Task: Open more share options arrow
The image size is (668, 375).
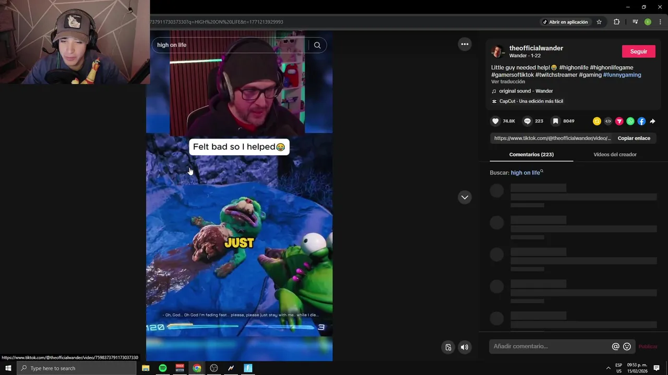Action: (x=652, y=121)
